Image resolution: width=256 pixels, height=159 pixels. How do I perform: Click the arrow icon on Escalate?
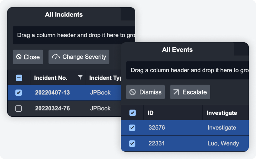tap(176, 92)
